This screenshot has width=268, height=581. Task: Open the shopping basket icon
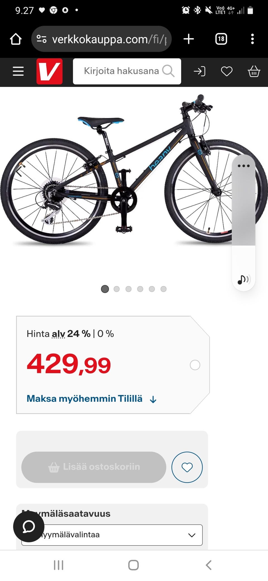tap(254, 72)
